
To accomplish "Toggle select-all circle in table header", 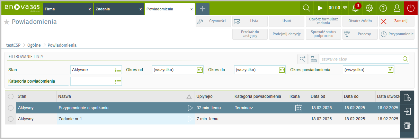I will coord(11,96).
